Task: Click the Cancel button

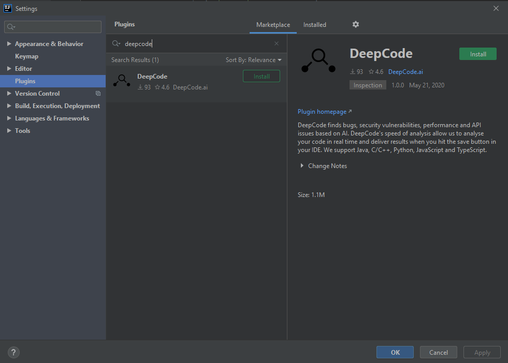Action: [438, 352]
